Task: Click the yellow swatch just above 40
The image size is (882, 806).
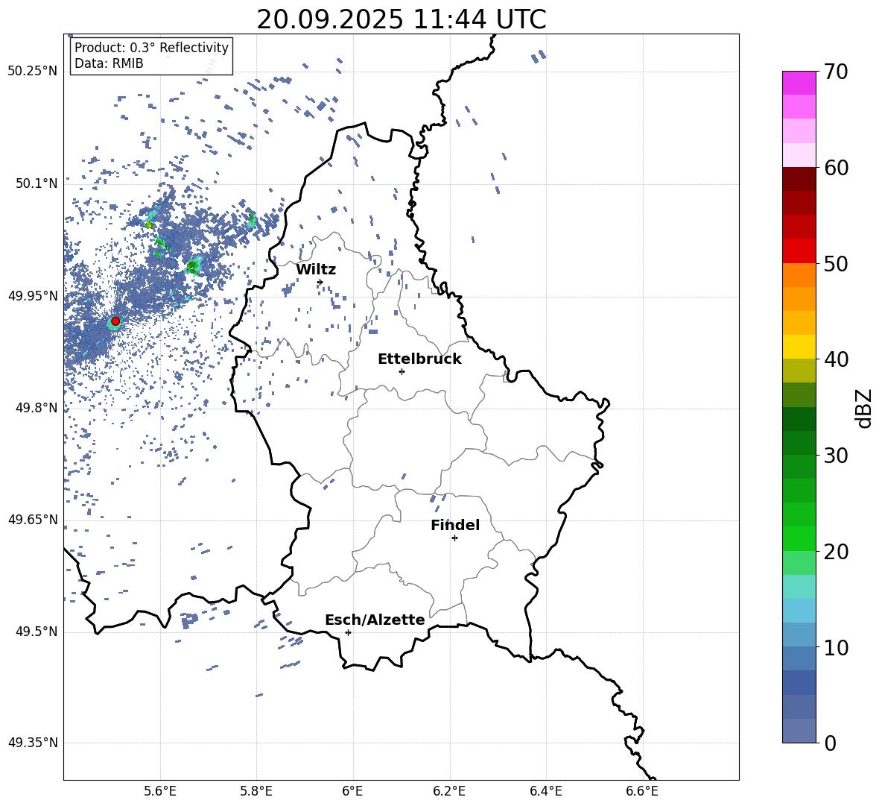Action: (799, 347)
